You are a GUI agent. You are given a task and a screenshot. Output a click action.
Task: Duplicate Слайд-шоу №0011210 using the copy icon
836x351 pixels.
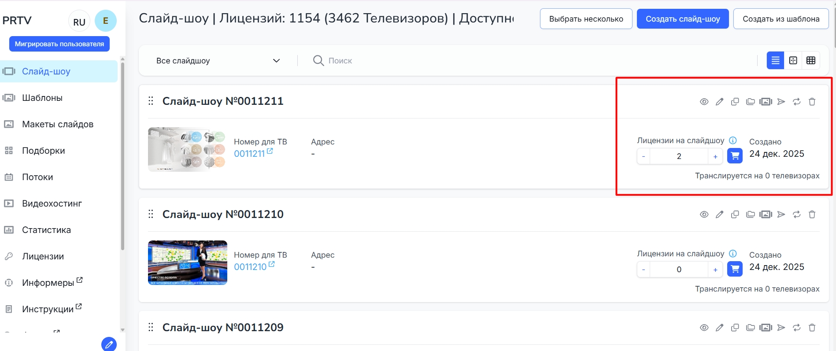point(735,214)
